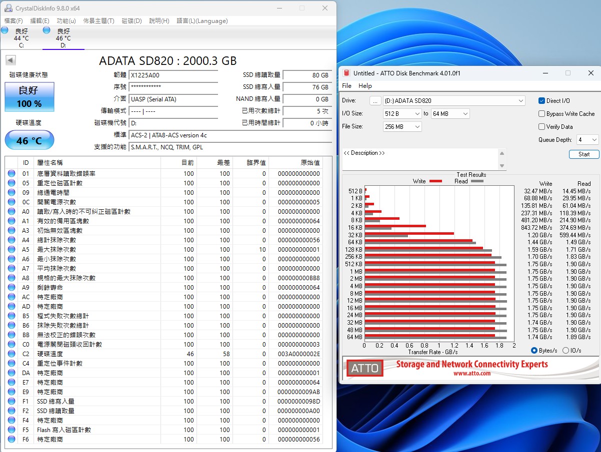Open the 磁碟(D) menu

pyautogui.click(x=132, y=20)
